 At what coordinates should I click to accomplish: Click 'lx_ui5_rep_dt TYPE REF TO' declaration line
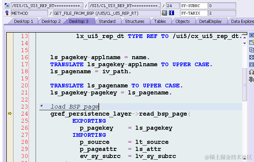[159, 36]
